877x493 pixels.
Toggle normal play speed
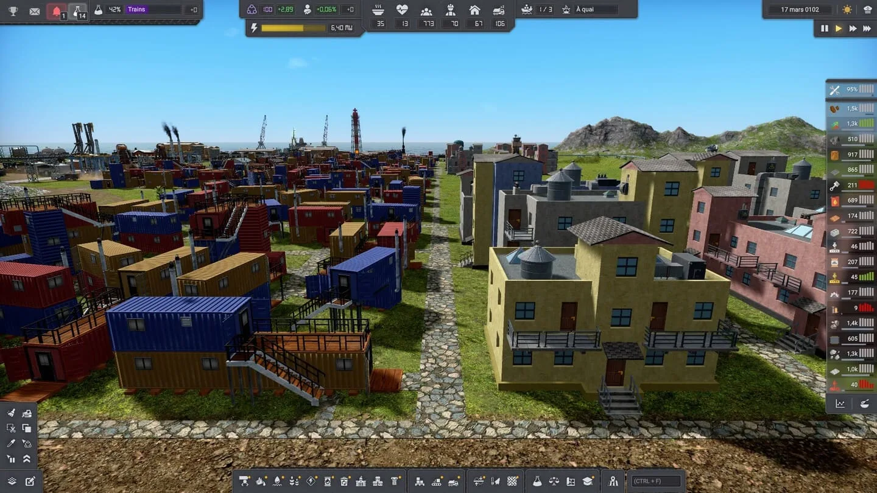[x=839, y=28]
